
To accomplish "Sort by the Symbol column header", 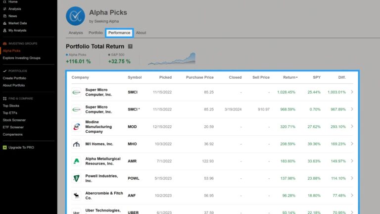I will point(135,77).
